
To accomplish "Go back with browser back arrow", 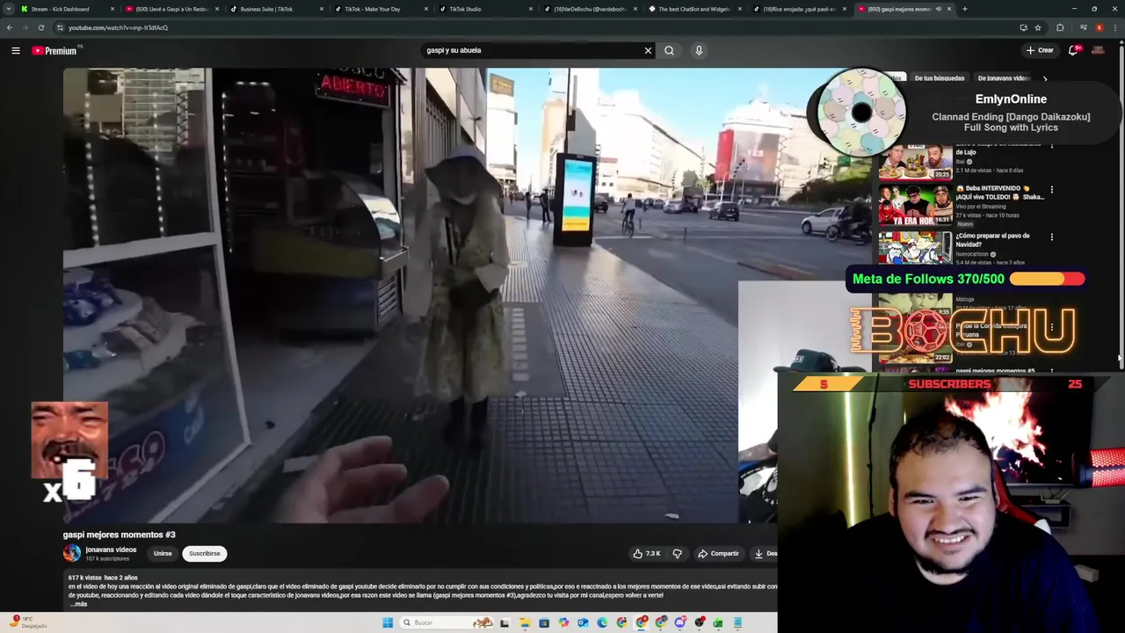I will pyautogui.click(x=9, y=27).
